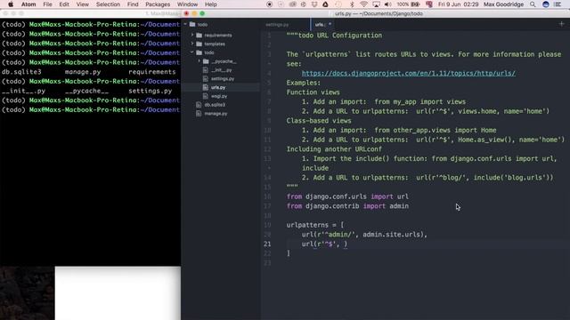Click 'Class-based views' docstring line
570x320 pixels.
[x=319, y=121]
